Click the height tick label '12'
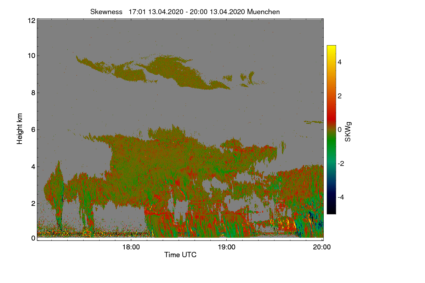This screenshot has width=425, height=283. coord(31,21)
